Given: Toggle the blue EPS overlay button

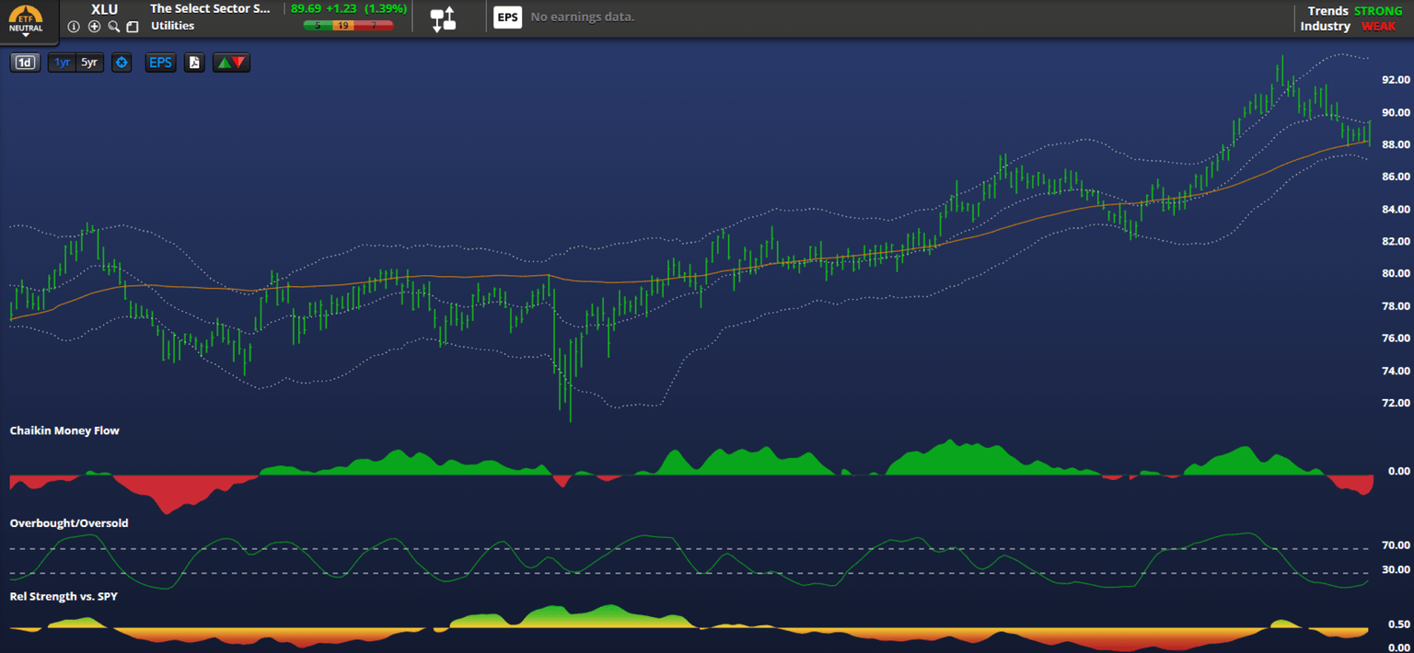Looking at the screenshot, I should click(x=160, y=63).
